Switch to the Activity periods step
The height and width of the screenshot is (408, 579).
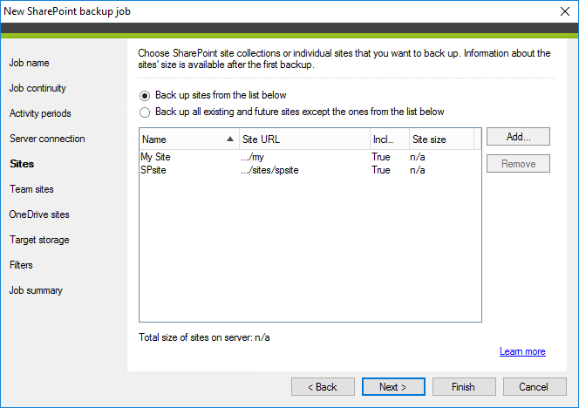pos(40,113)
